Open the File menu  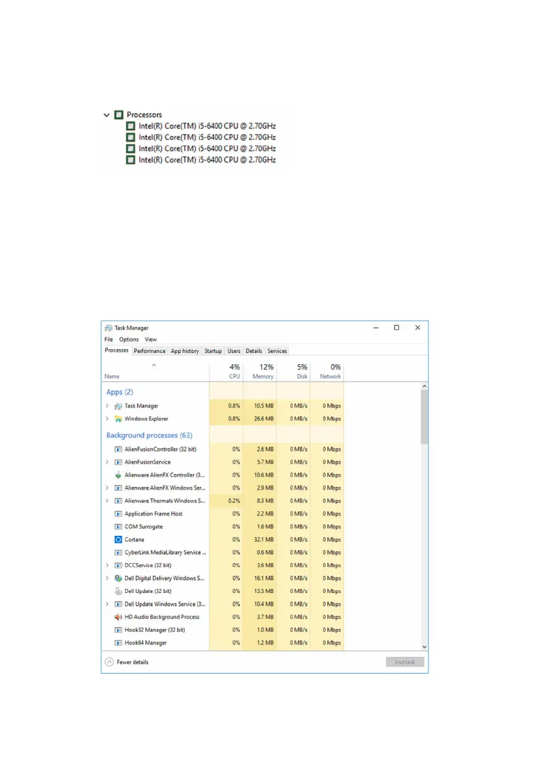tap(109, 339)
